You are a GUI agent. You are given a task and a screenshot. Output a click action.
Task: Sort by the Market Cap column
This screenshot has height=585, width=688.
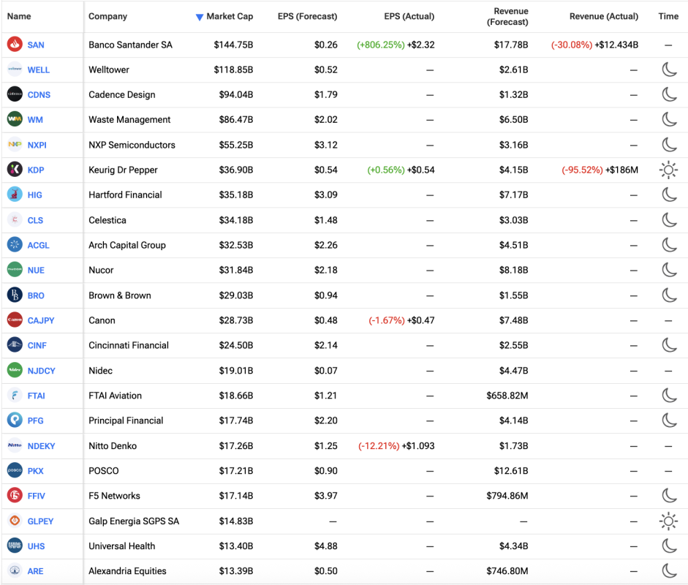(230, 16)
